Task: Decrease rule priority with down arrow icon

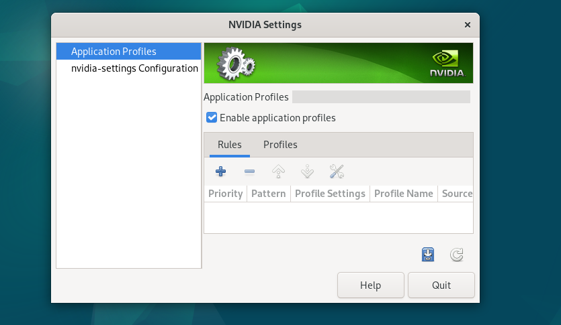Action: 307,172
